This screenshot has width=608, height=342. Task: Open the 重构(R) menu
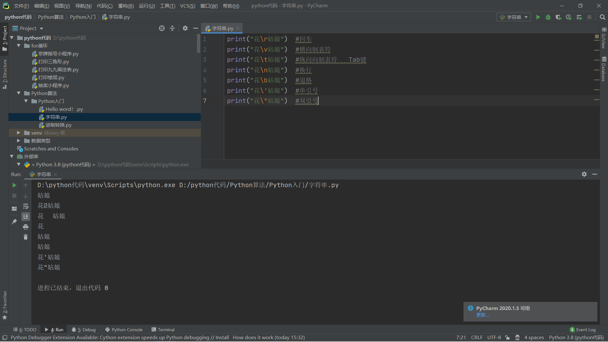click(126, 6)
